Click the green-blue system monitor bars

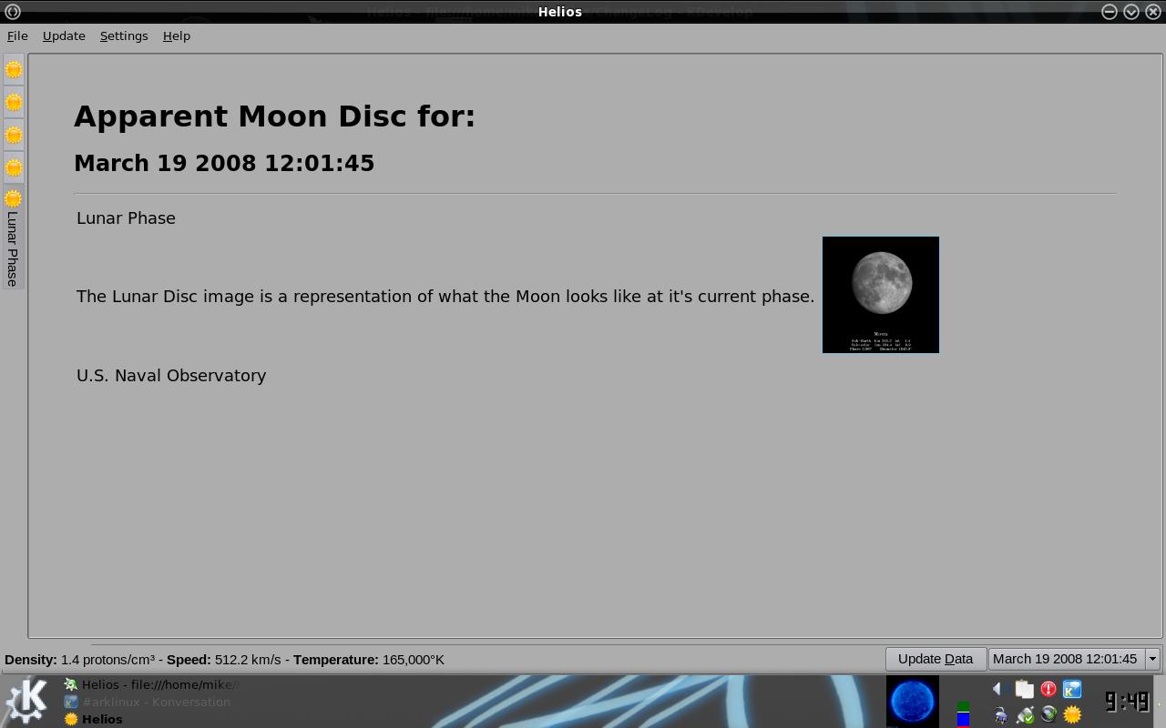(x=963, y=713)
